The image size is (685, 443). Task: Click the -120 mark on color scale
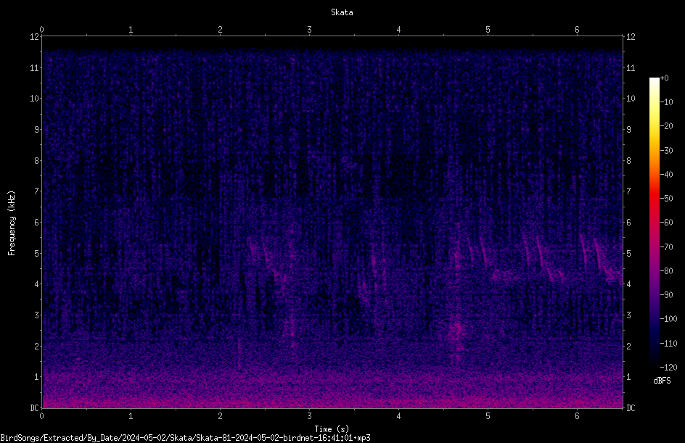[668, 367]
